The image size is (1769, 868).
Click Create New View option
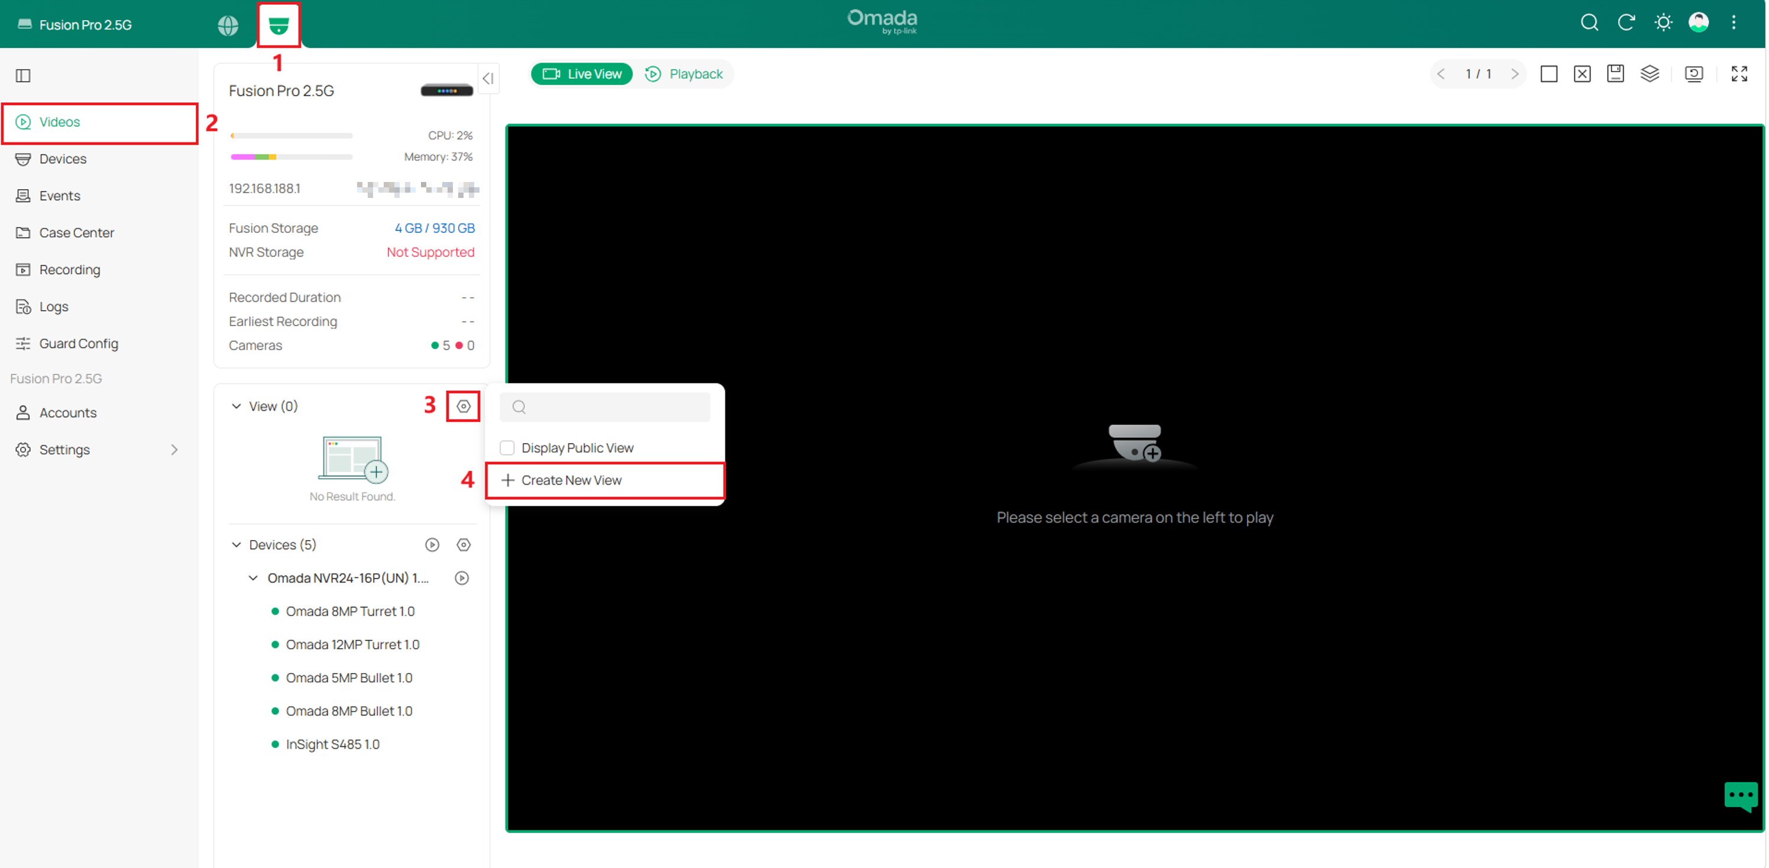(x=605, y=480)
